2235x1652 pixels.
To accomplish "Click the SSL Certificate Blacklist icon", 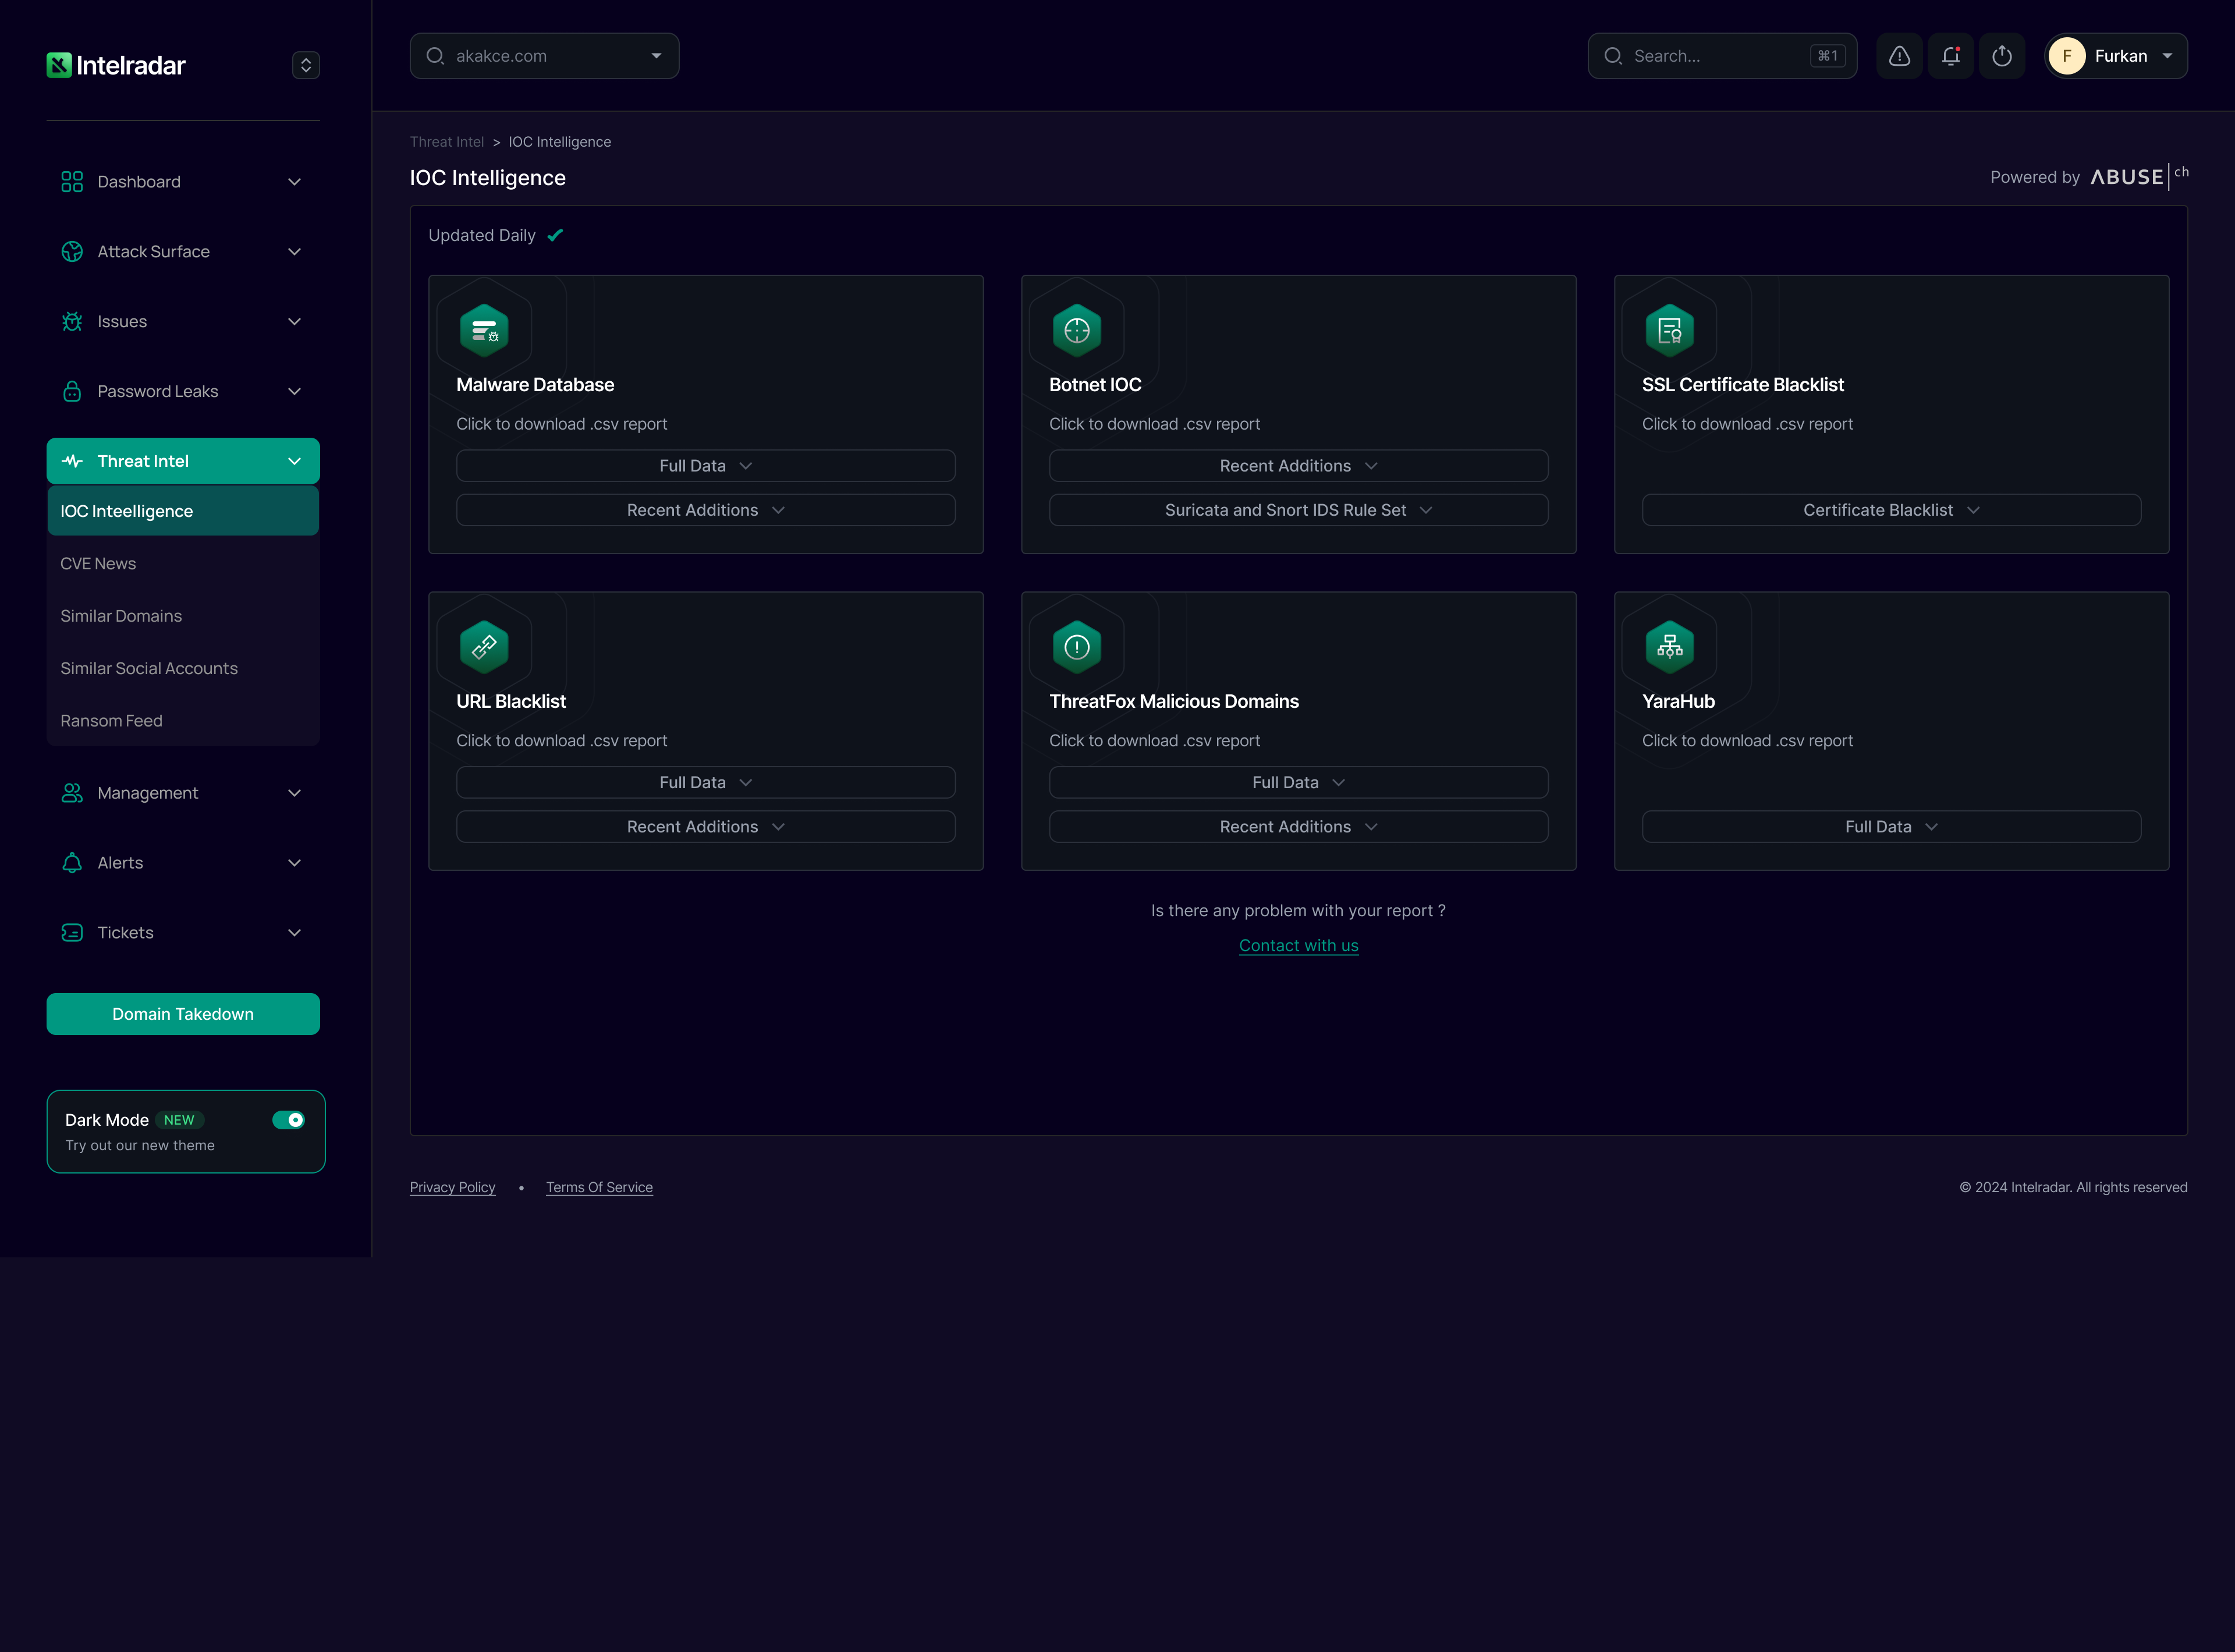I will click(1669, 330).
